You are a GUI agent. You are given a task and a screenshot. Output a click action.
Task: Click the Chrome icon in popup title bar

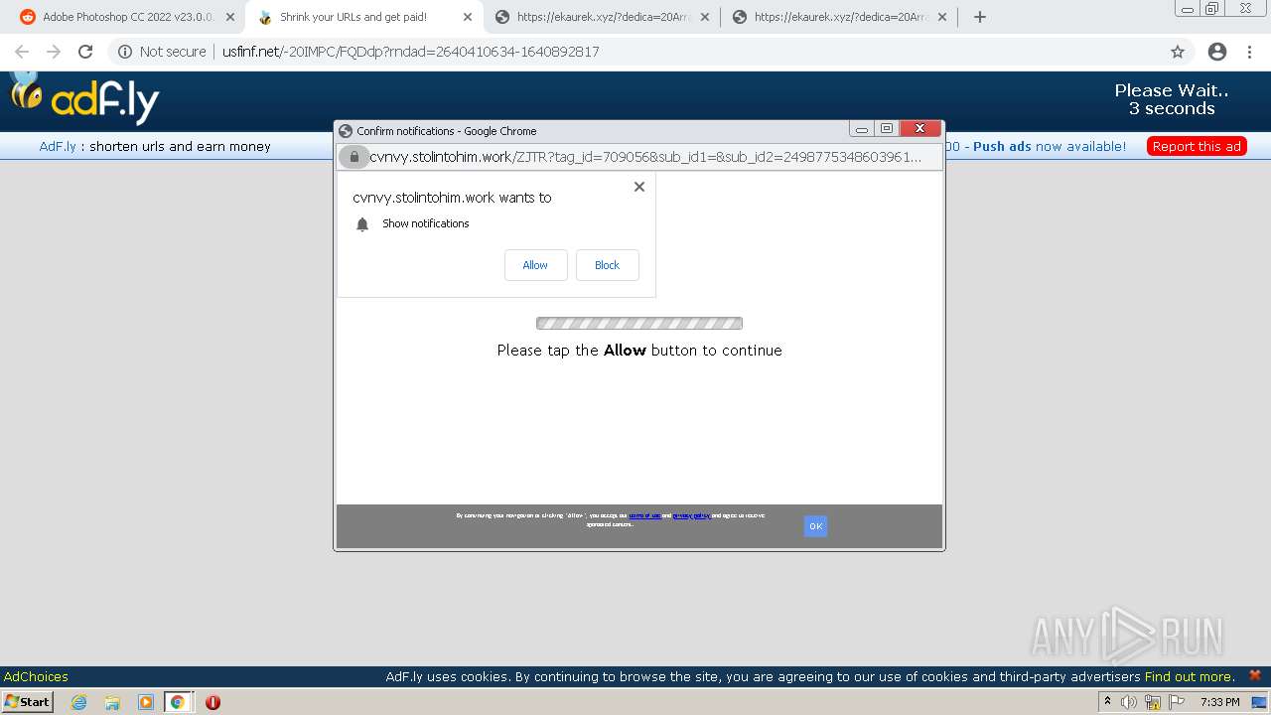pos(346,130)
